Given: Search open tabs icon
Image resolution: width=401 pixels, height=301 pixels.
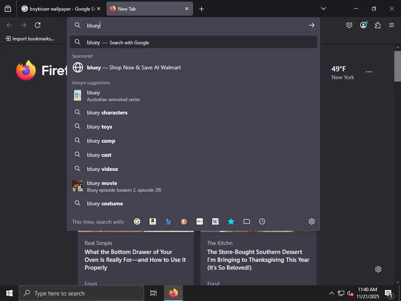Looking at the screenshot, I should pyautogui.click(x=247, y=221).
